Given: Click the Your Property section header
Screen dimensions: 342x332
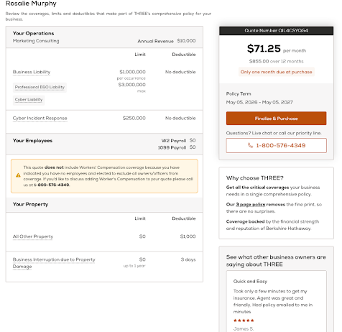Looking at the screenshot, I should pyautogui.click(x=104, y=205).
